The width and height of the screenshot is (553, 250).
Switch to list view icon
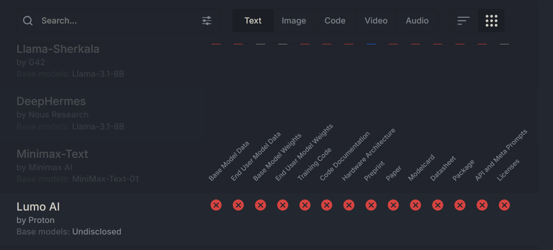coord(464,21)
